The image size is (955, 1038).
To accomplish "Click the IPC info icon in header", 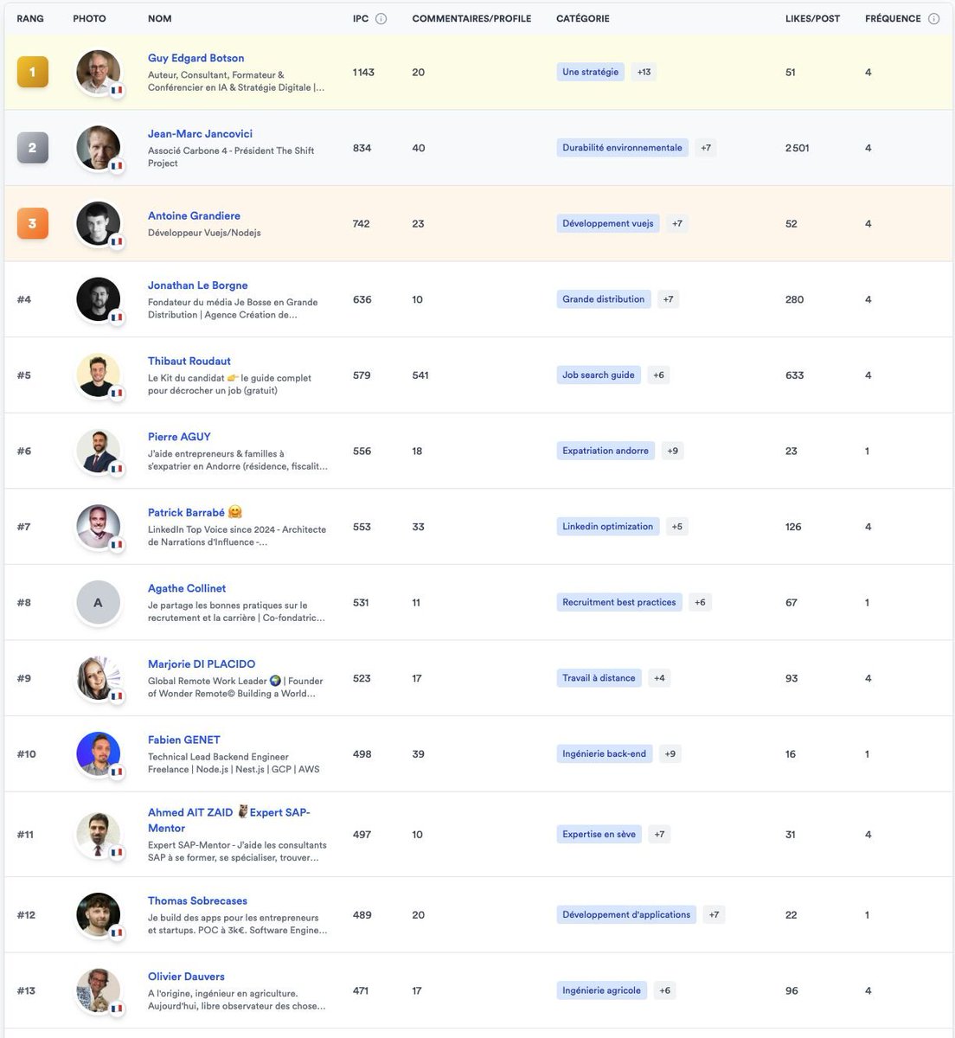I will pos(381,19).
